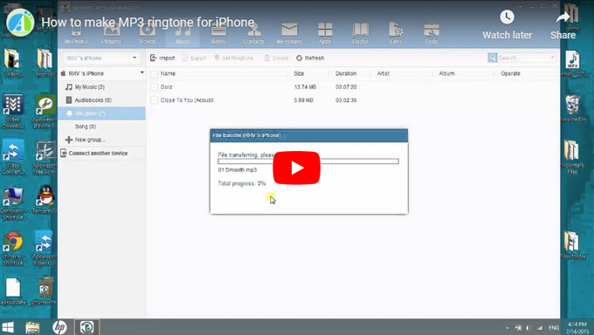Click the file transfer progress bar
594x335 pixels.
tap(308, 161)
